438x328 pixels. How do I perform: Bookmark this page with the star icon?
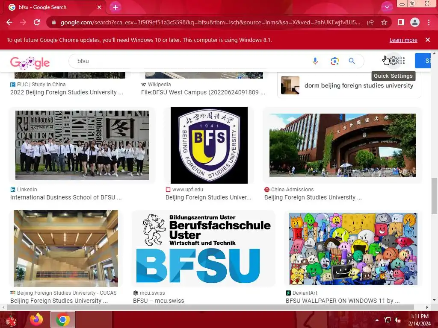pos(384,22)
